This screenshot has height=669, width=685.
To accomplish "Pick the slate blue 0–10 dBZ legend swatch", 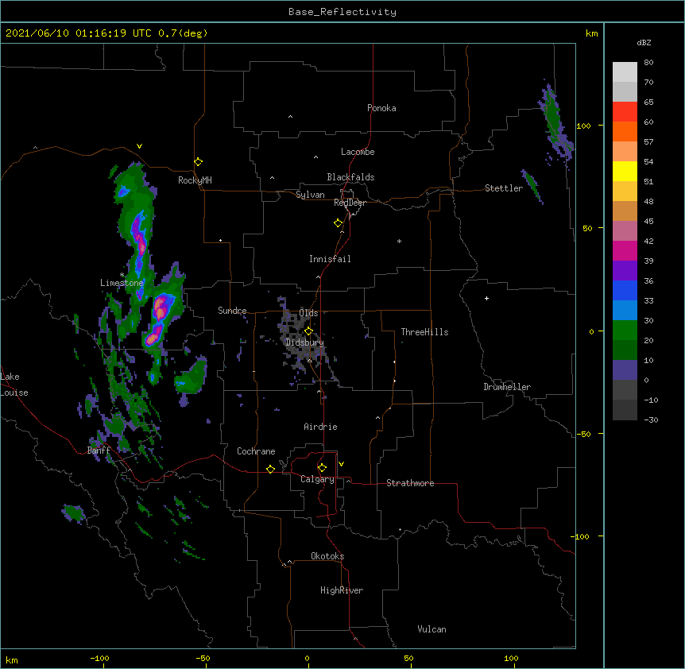I will click(x=625, y=370).
